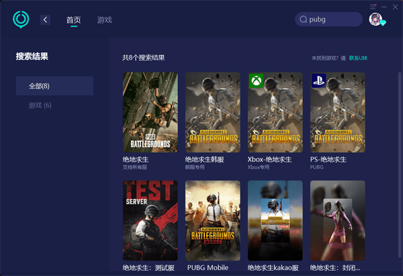Click the Xbox-绝地求生 title text

pos(269,159)
